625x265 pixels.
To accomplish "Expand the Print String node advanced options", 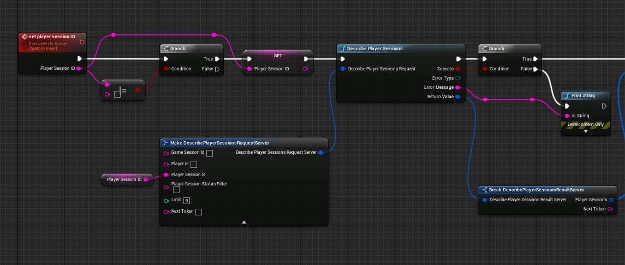I will tap(586, 131).
